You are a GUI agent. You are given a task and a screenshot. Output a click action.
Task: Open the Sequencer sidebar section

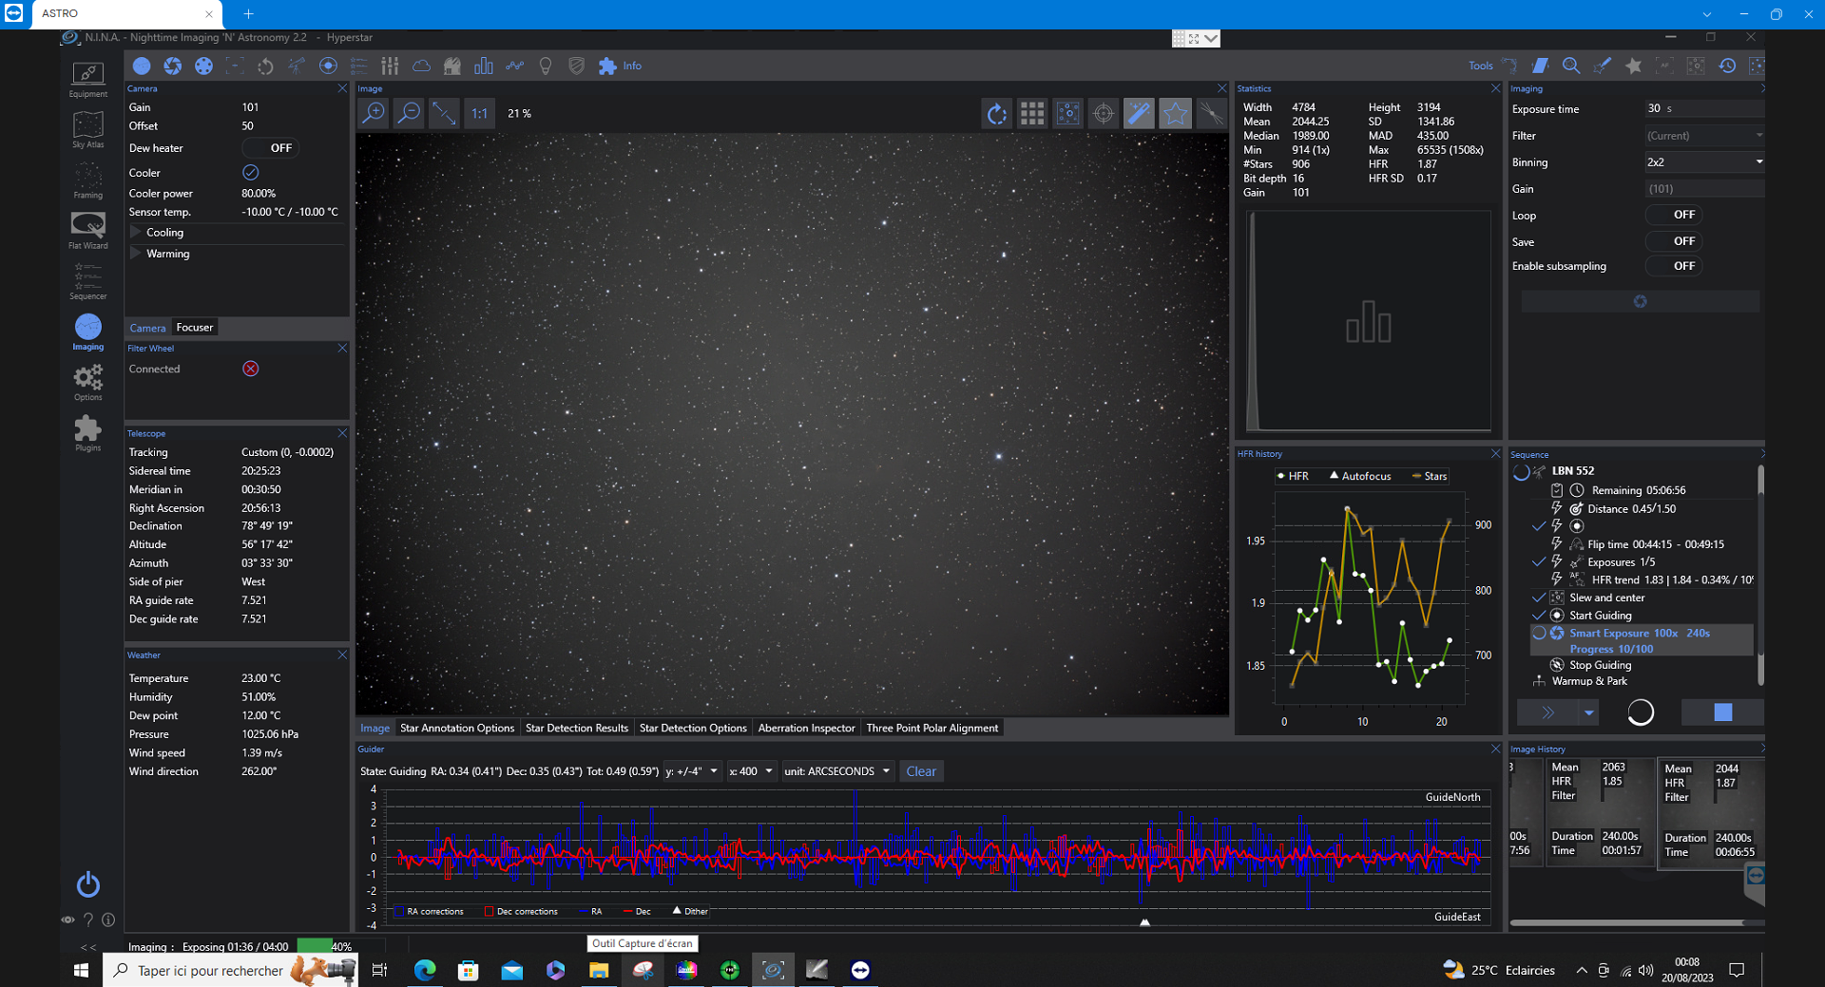pos(87,280)
